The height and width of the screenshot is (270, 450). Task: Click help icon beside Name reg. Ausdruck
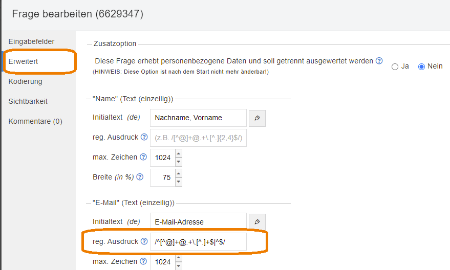(144, 137)
